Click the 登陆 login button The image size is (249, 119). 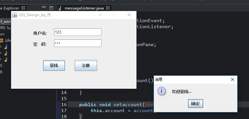54,65
